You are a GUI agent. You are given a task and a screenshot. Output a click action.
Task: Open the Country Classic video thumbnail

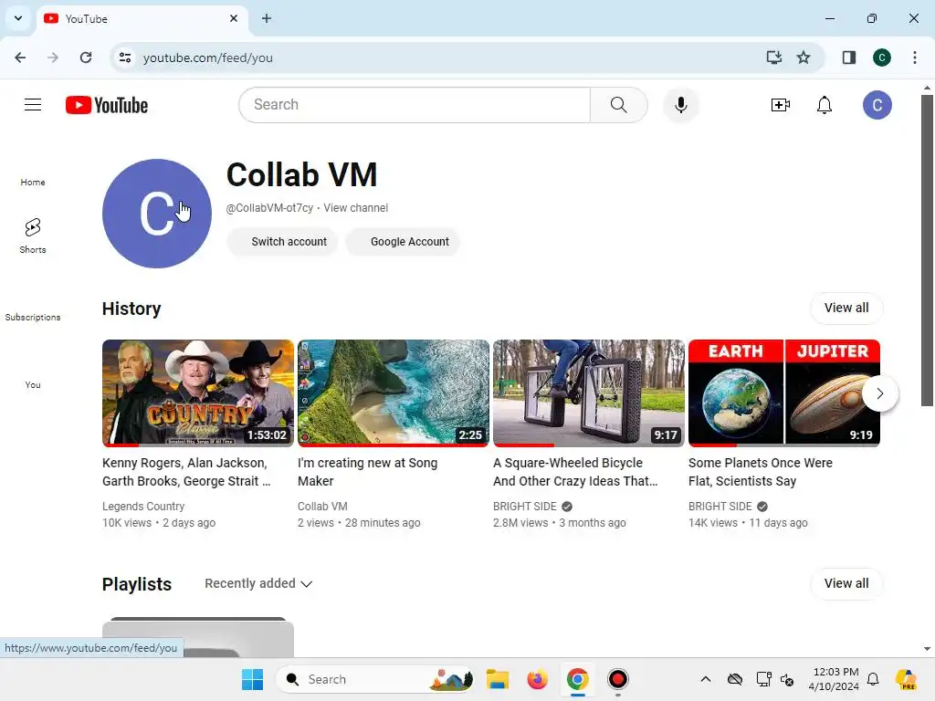click(x=198, y=392)
